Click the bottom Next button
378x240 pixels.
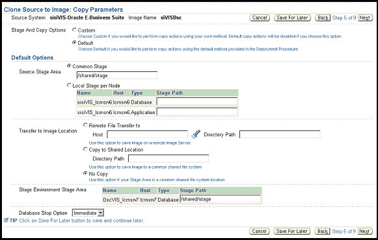click(365, 231)
